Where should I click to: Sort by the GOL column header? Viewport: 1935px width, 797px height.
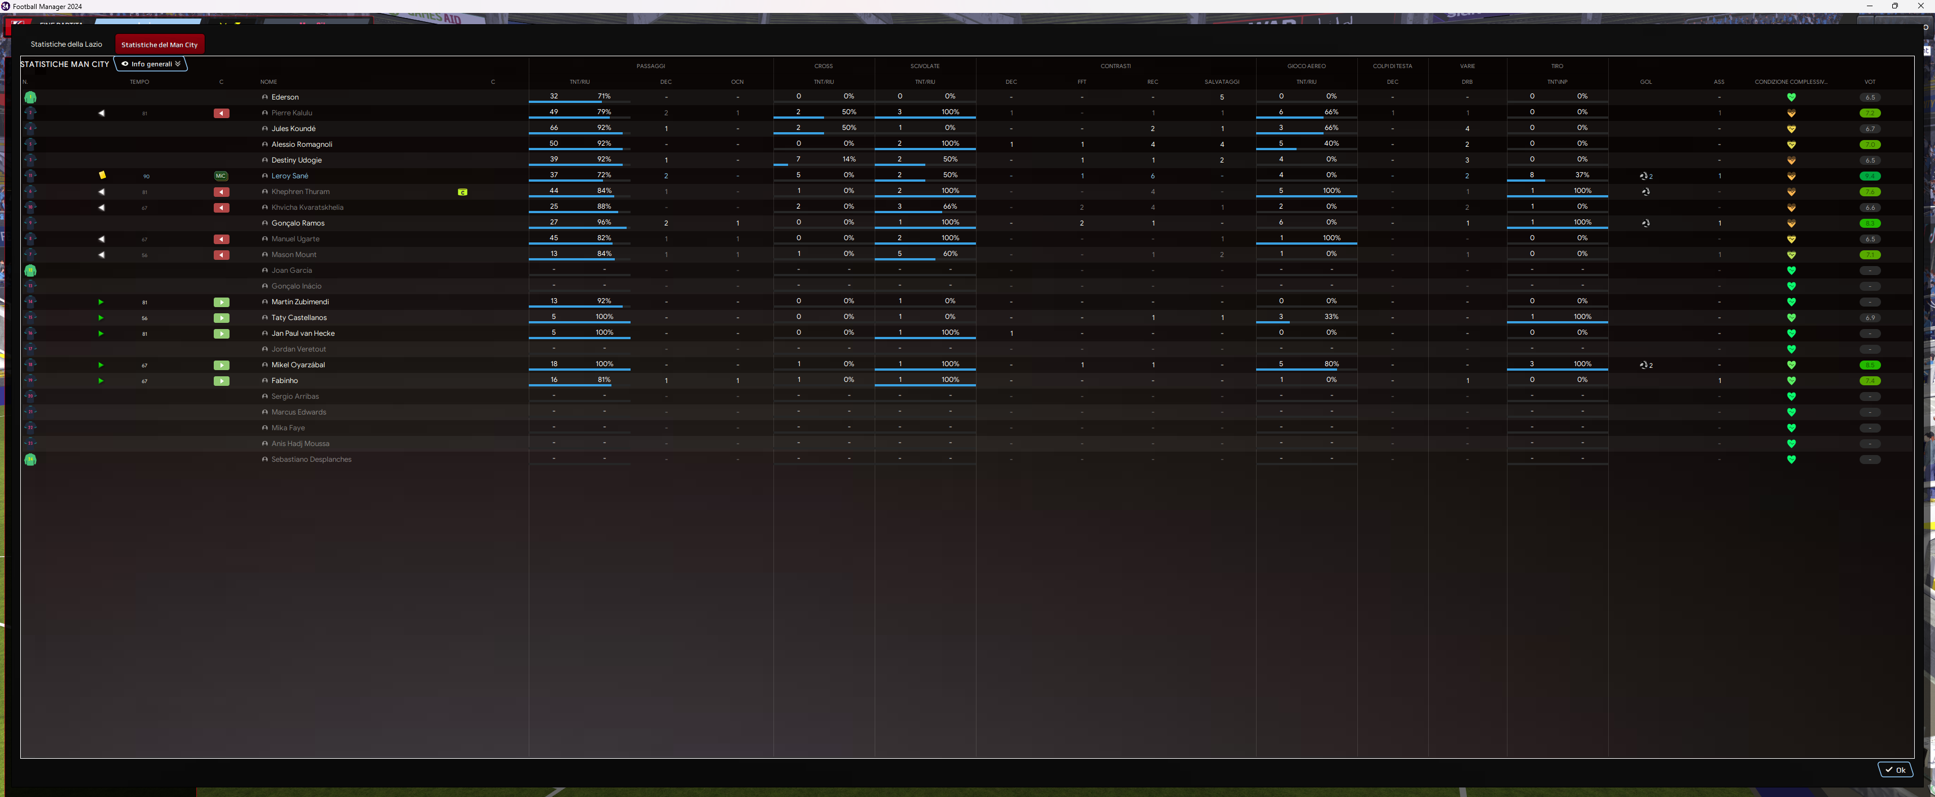tap(1646, 82)
